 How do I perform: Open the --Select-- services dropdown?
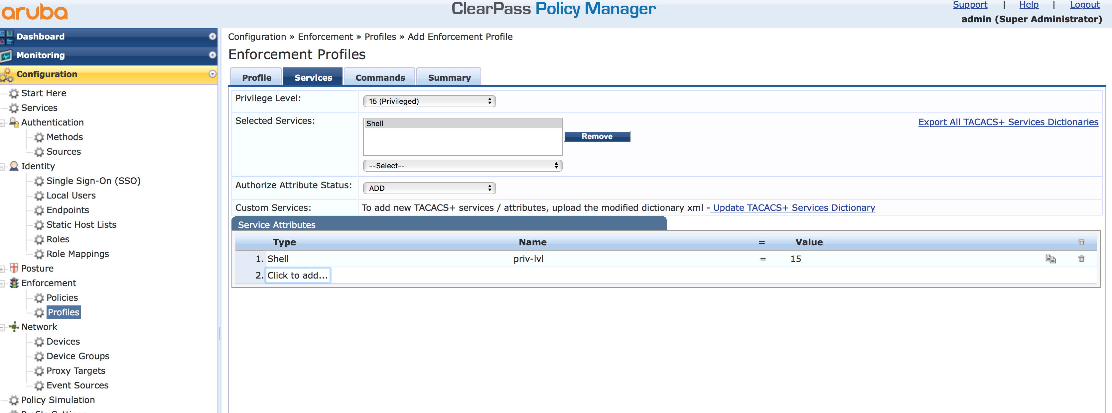pyautogui.click(x=462, y=166)
